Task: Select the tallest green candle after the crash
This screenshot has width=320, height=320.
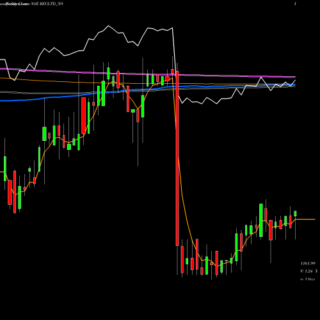Action: pos(261,220)
